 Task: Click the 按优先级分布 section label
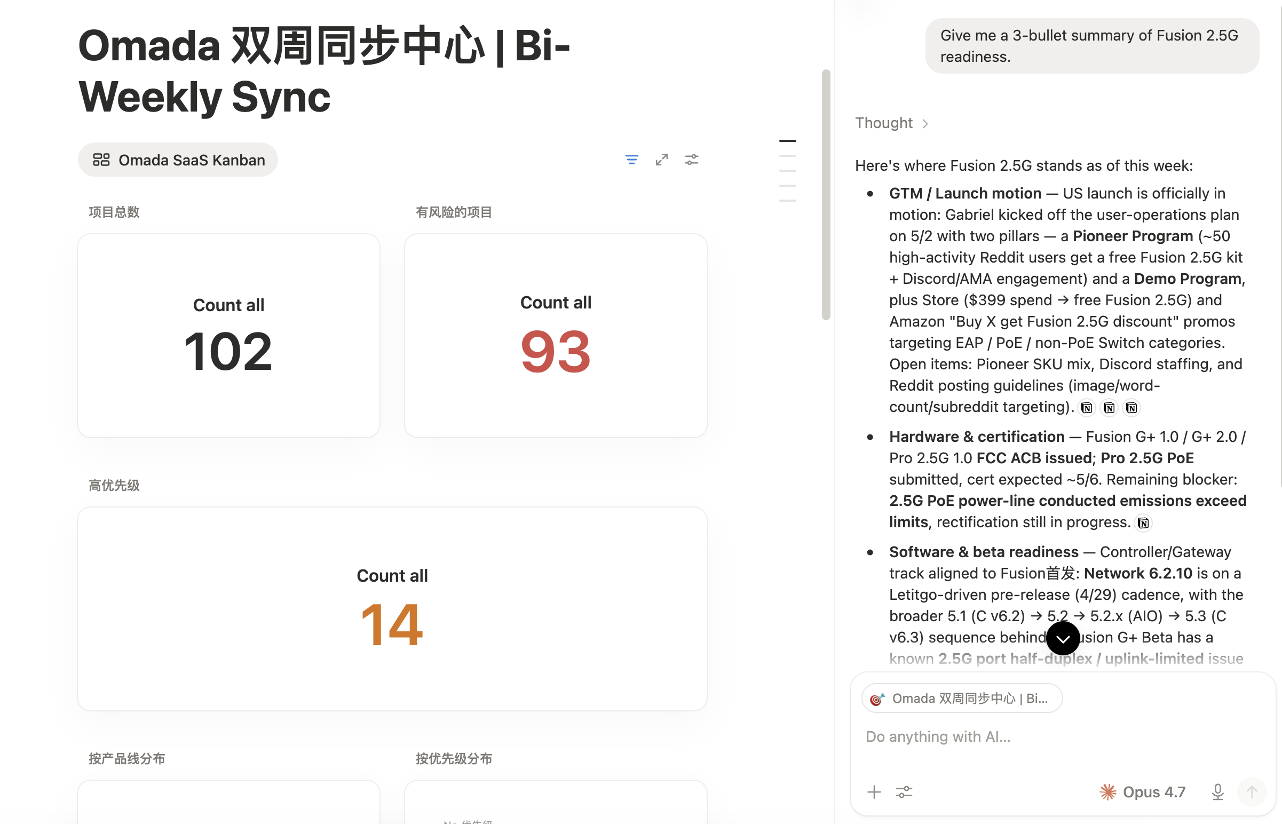point(454,759)
